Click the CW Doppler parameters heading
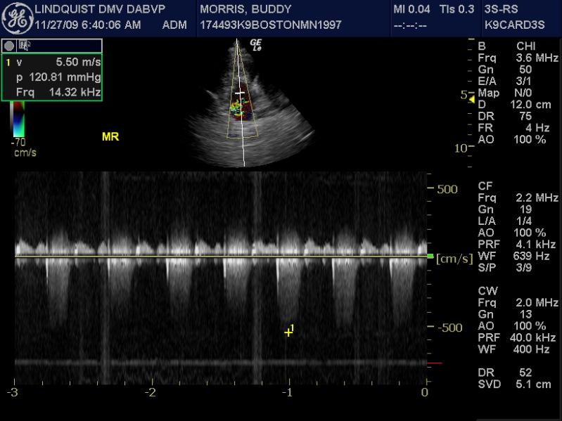562x421 pixels. point(487,290)
